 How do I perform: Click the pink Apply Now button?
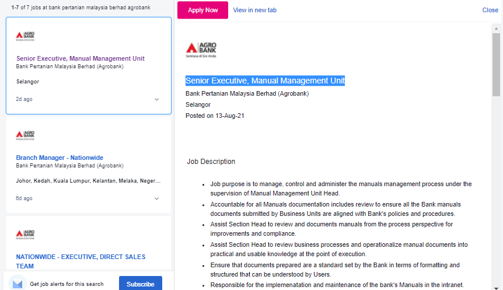pyautogui.click(x=202, y=10)
